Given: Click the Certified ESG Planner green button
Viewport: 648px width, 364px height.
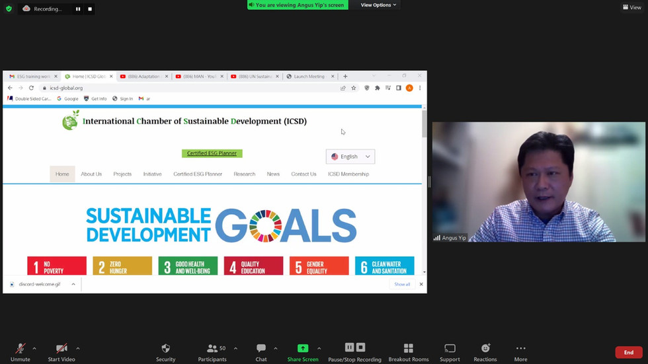Looking at the screenshot, I should point(212,153).
